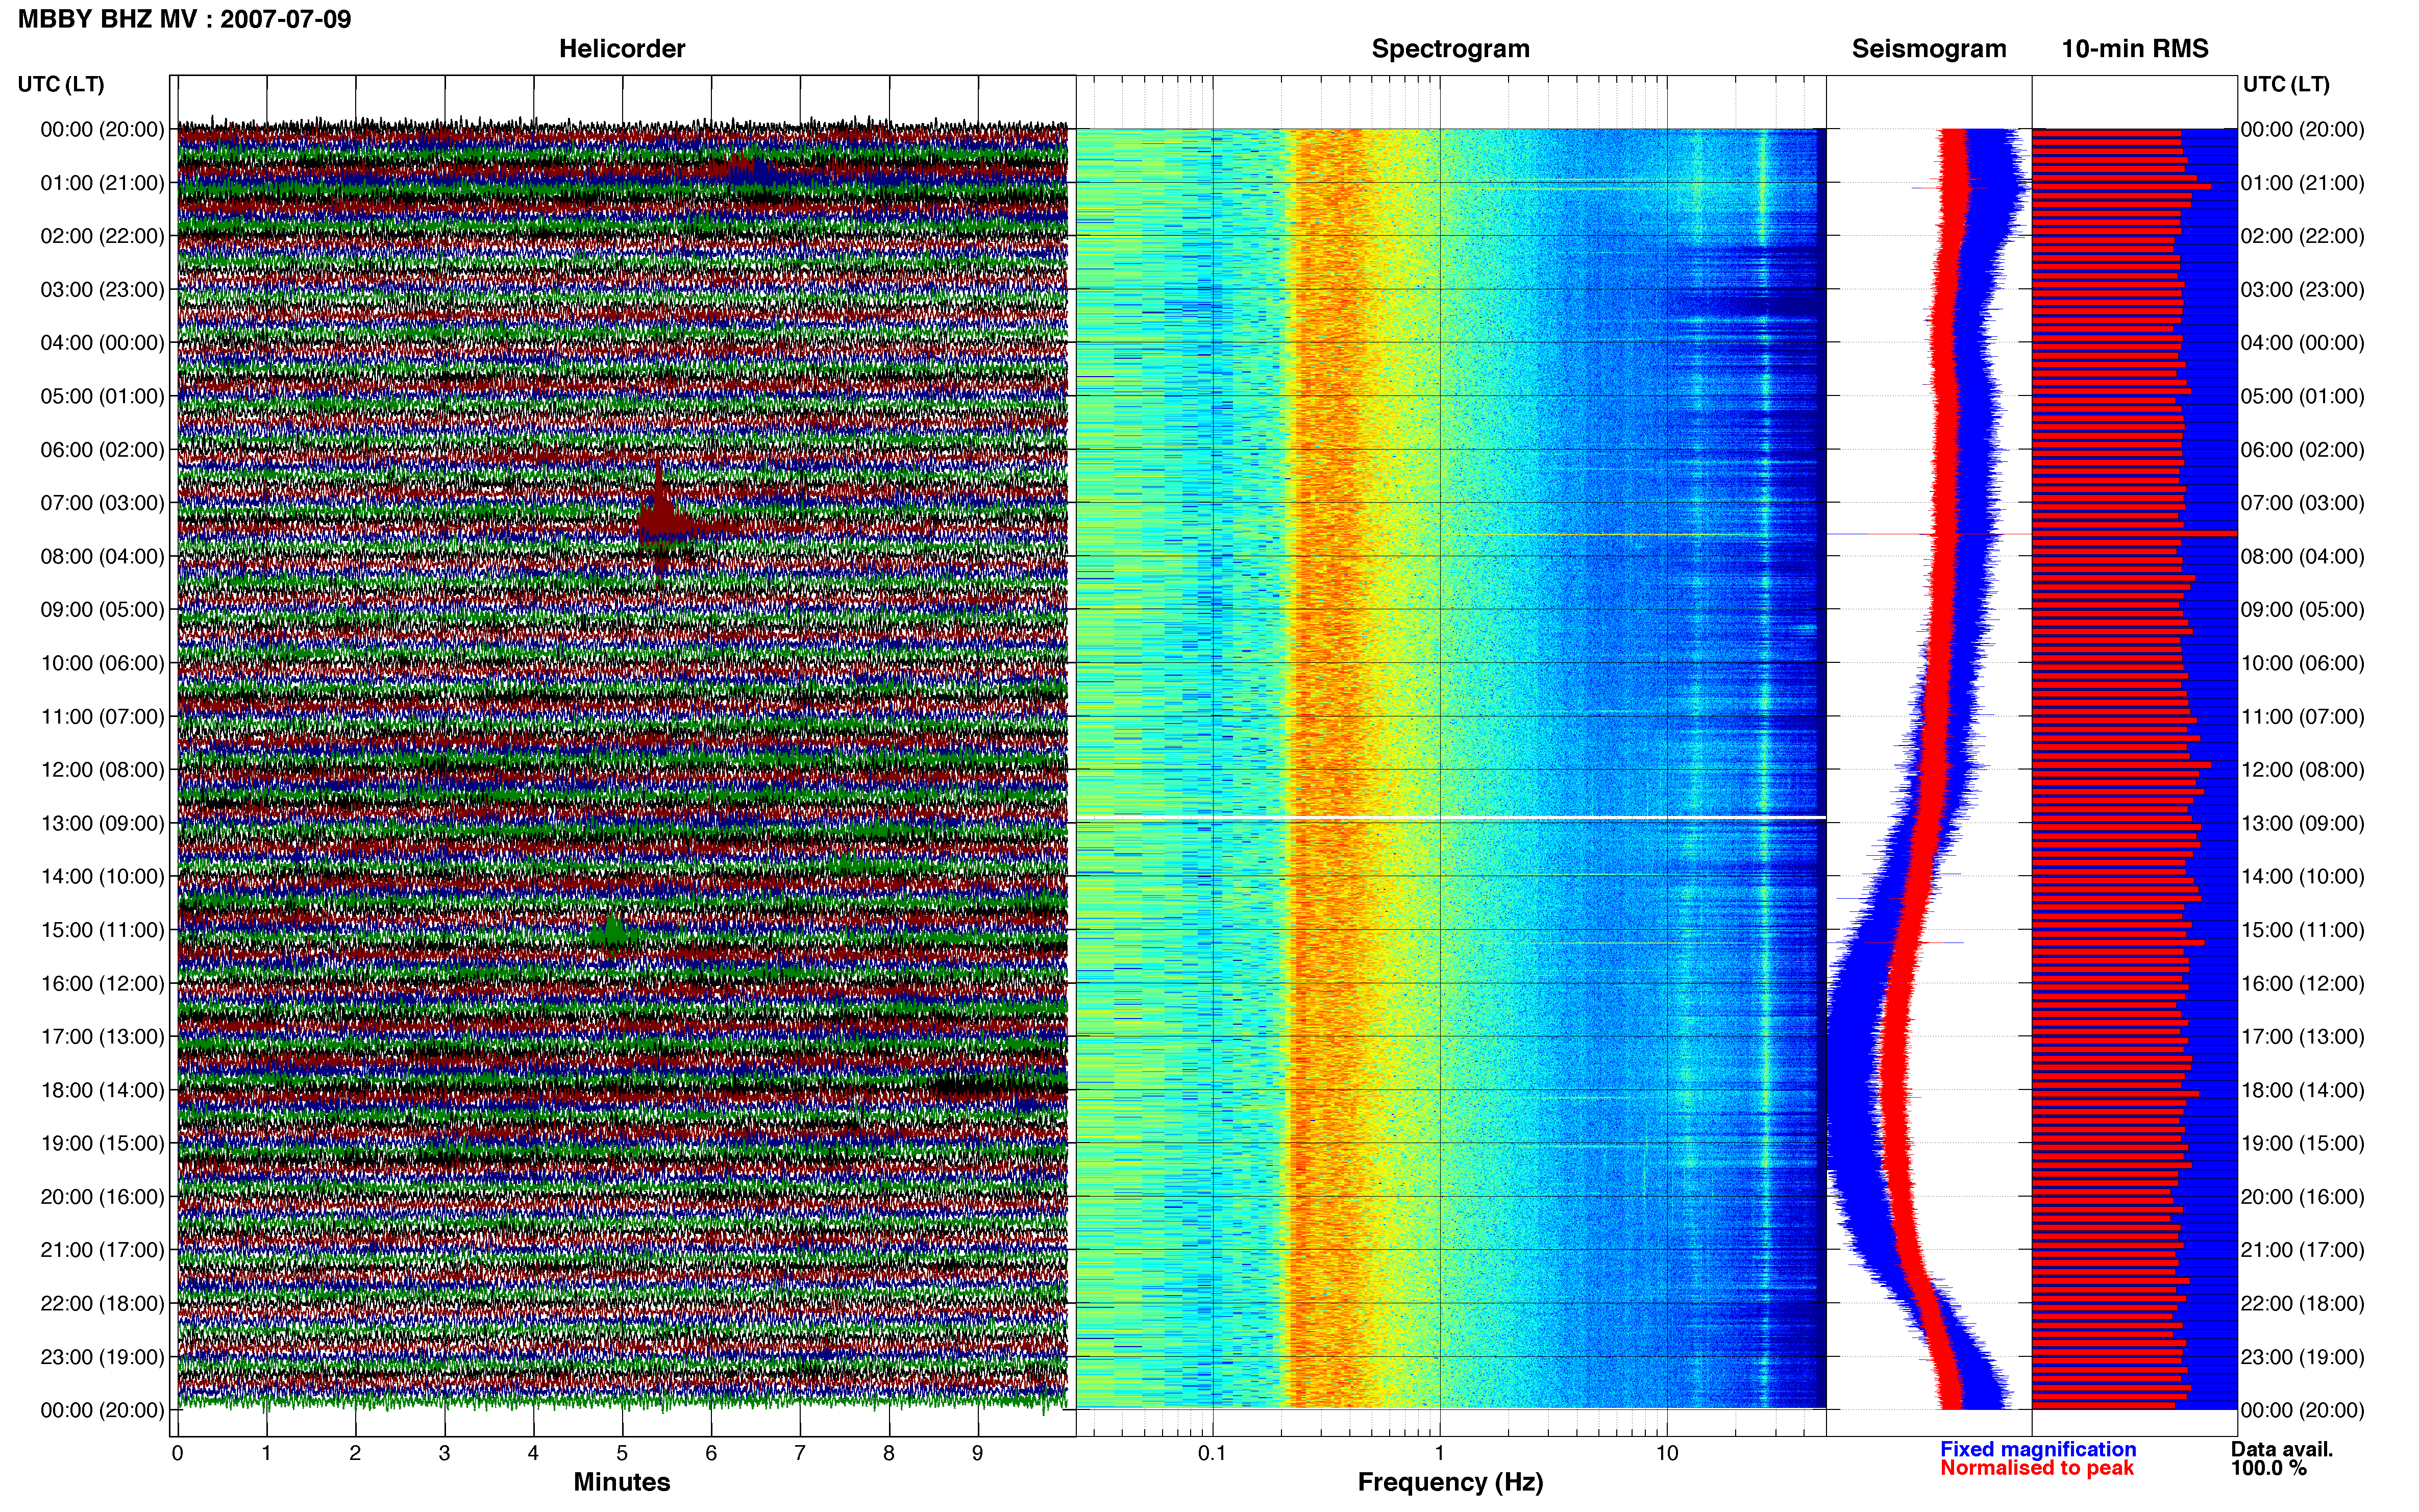Click '02:00 (22:00)' label beside the RMS panel

pyautogui.click(x=2303, y=236)
